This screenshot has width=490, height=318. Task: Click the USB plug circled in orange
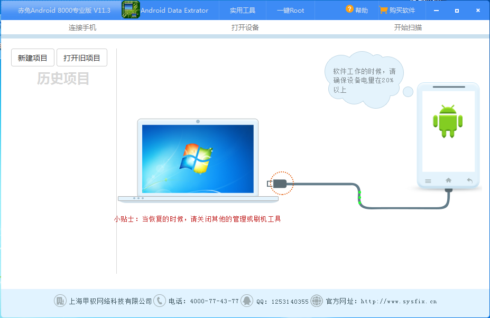pos(280,184)
